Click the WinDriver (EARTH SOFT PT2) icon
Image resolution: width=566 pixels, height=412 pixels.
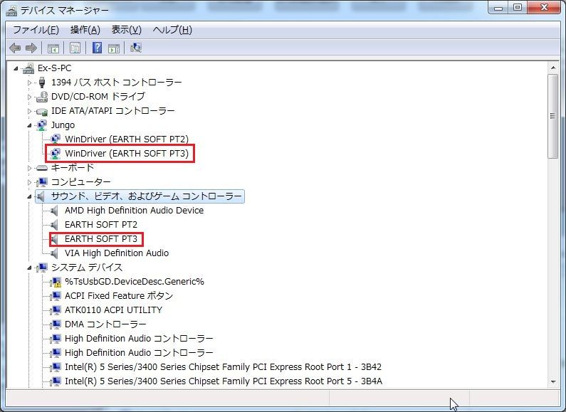(x=56, y=139)
